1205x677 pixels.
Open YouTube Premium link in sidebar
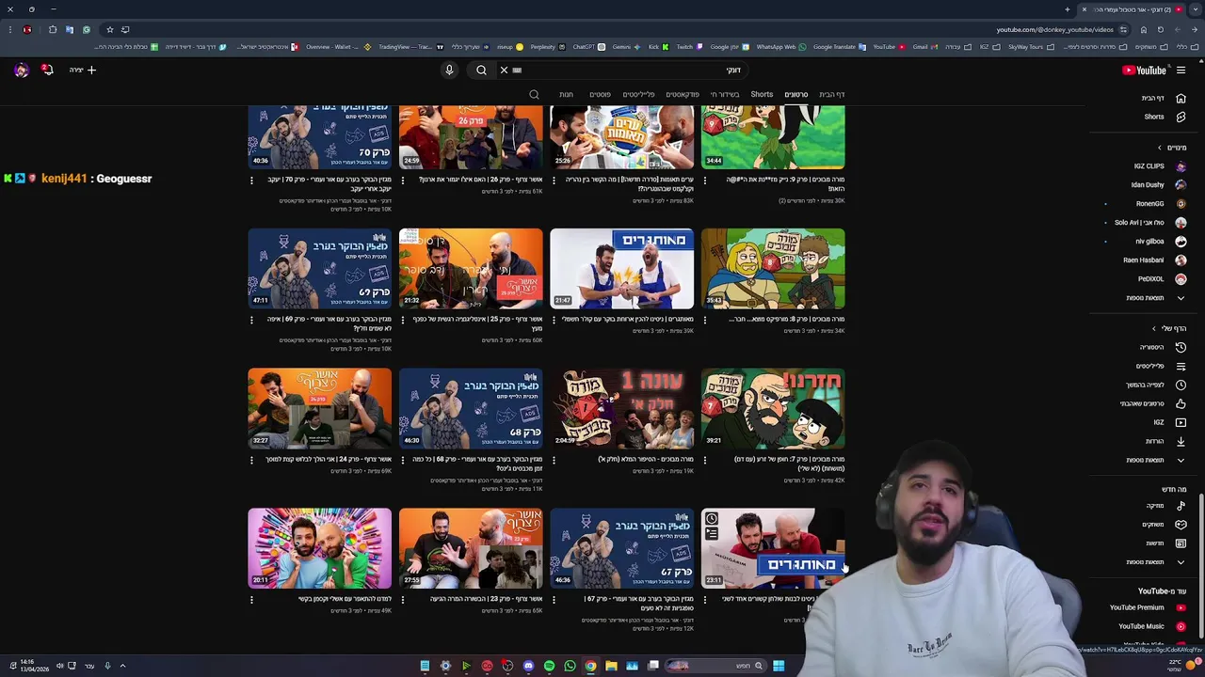1146,607
